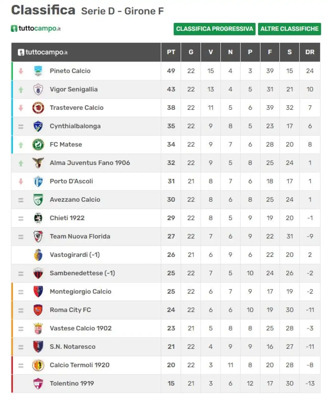Viewport: 328px width, 397px height.
Task: Click the FC Matese green crest
Action: 38,144
